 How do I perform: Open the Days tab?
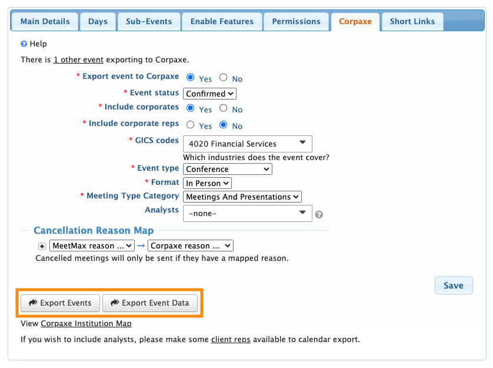pos(98,21)
